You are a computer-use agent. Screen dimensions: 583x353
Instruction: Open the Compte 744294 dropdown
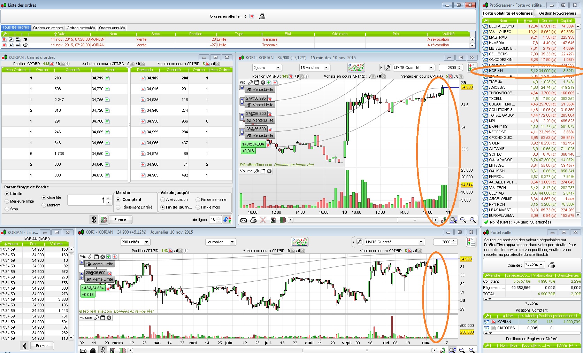click(534, 265)
